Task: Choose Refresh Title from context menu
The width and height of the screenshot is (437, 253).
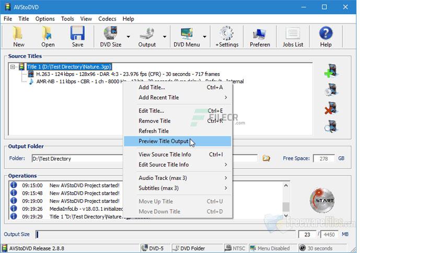Action: [178, 131]
